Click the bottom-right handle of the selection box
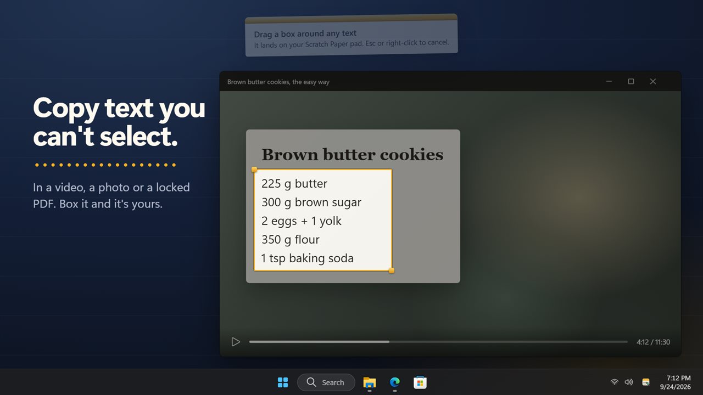Image resolution: width=703 pixels, height=395 pixels. (392, 270)
